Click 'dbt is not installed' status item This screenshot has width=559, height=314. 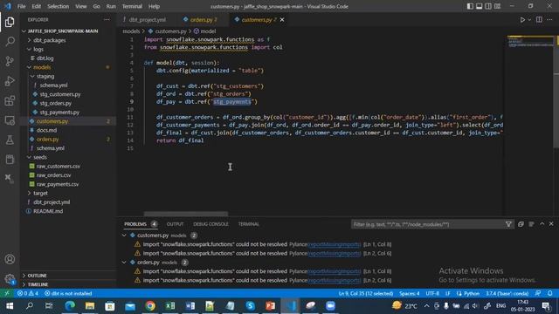click(68, 293)
